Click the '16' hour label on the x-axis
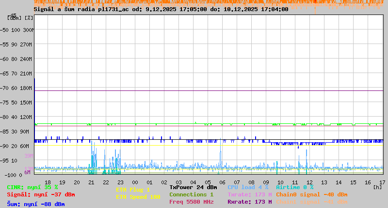Image resolution: width=388 pixels, height=208 pixels. click(368, 182)
